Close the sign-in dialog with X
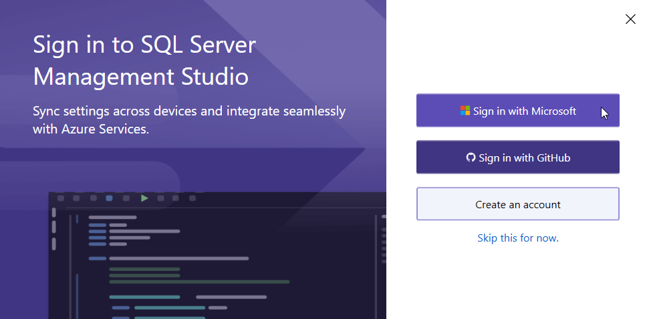This screenshot has height=319, width=645. [x=630, y=19]
